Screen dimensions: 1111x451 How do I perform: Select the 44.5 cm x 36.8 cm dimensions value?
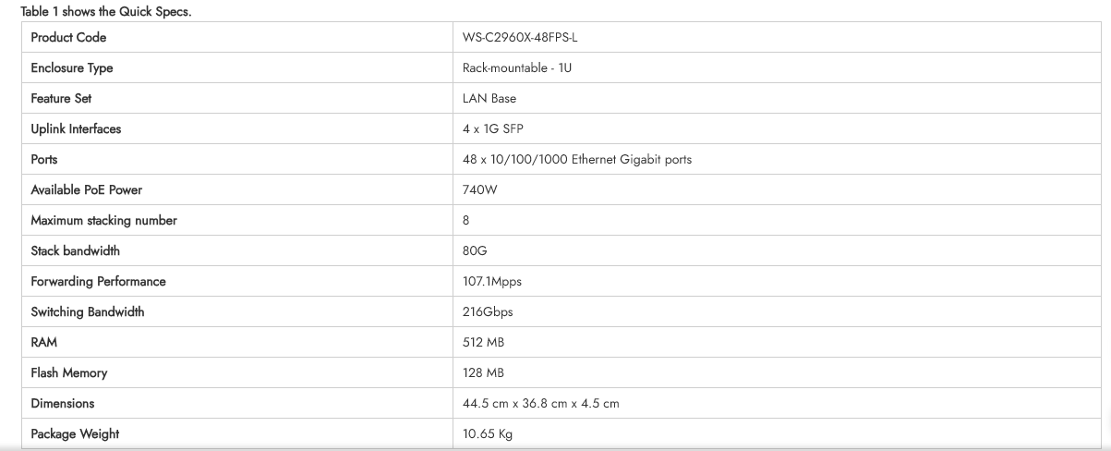[540, 404]
